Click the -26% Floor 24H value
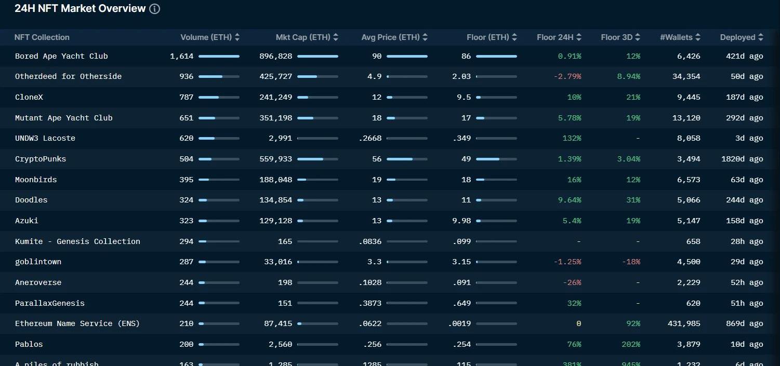This screenshot has height=366, width=780. tap(572, 282)
